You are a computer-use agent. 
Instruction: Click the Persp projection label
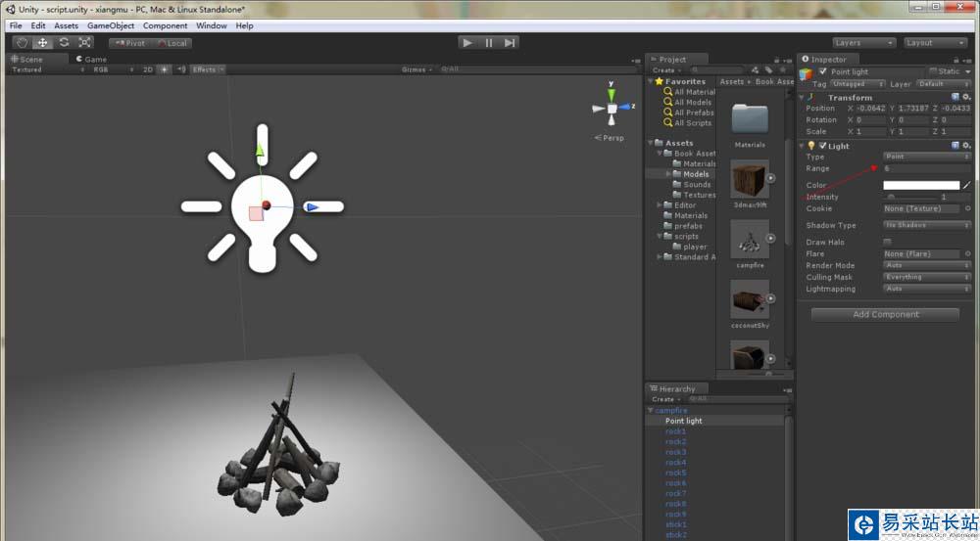[x=610, y=138]
